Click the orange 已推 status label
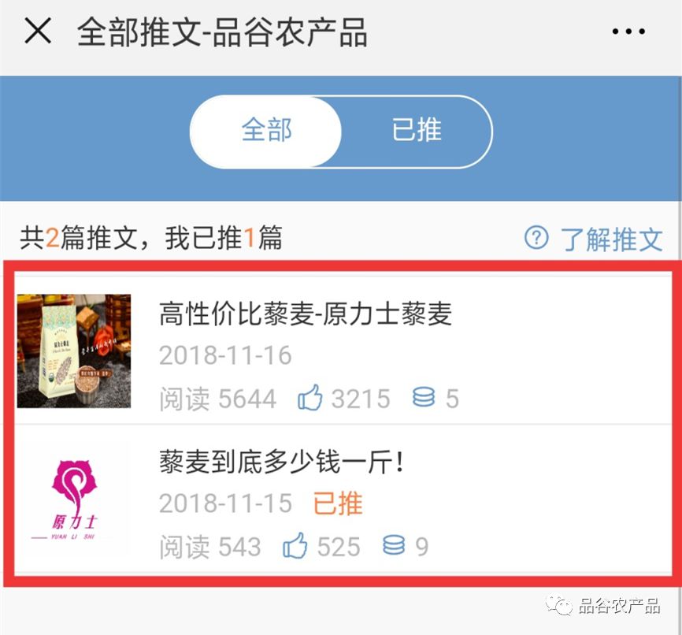 tap(338, 503)
